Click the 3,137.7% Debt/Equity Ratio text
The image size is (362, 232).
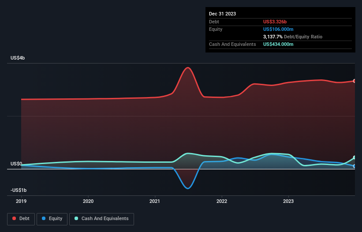point(293,37)
